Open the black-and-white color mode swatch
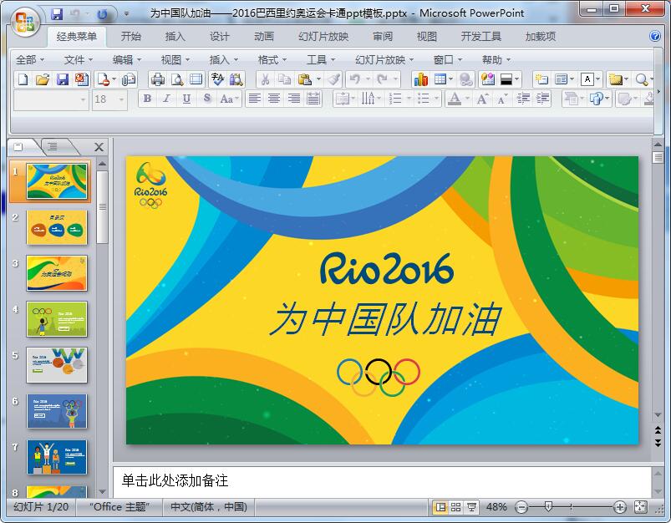This screenshot has width=671, height=523. point(506,79)
